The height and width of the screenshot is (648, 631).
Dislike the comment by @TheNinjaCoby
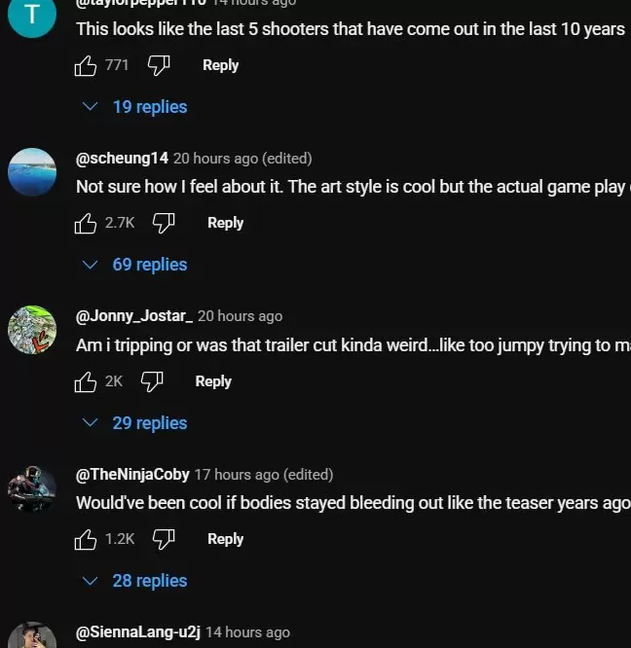tap(164, 539)
